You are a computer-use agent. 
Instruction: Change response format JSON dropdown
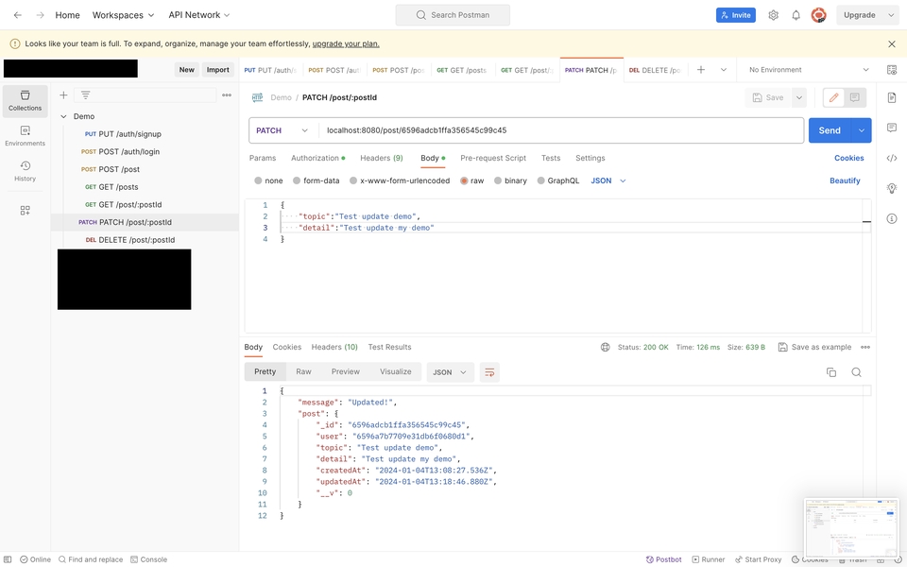point(450,372)
